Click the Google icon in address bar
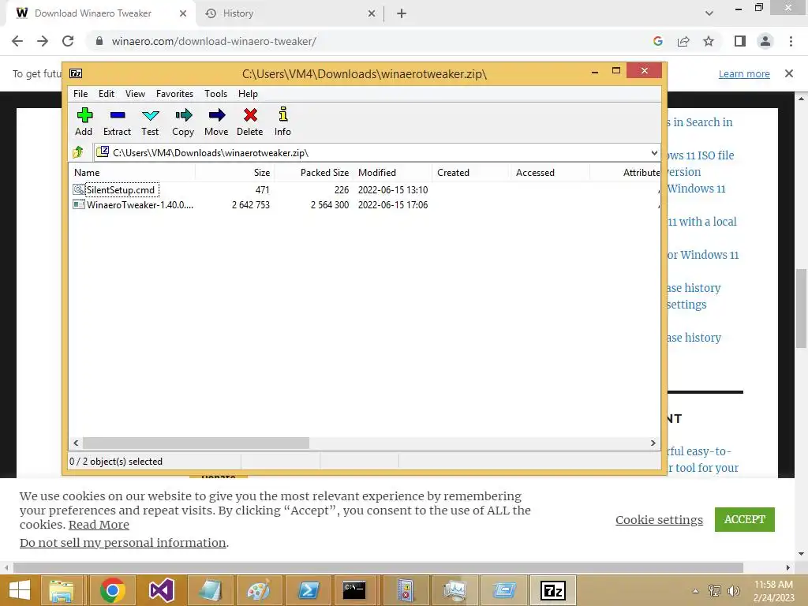This screenshot has width=808, height=606. 657,41
